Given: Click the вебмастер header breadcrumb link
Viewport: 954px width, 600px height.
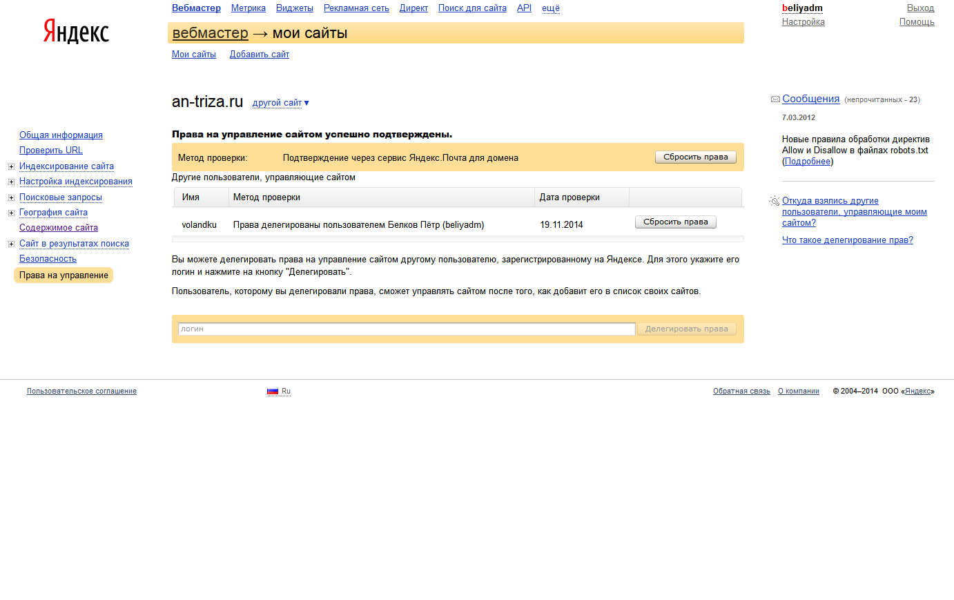Looking at the screenshot, I should (x=210, y=33).
